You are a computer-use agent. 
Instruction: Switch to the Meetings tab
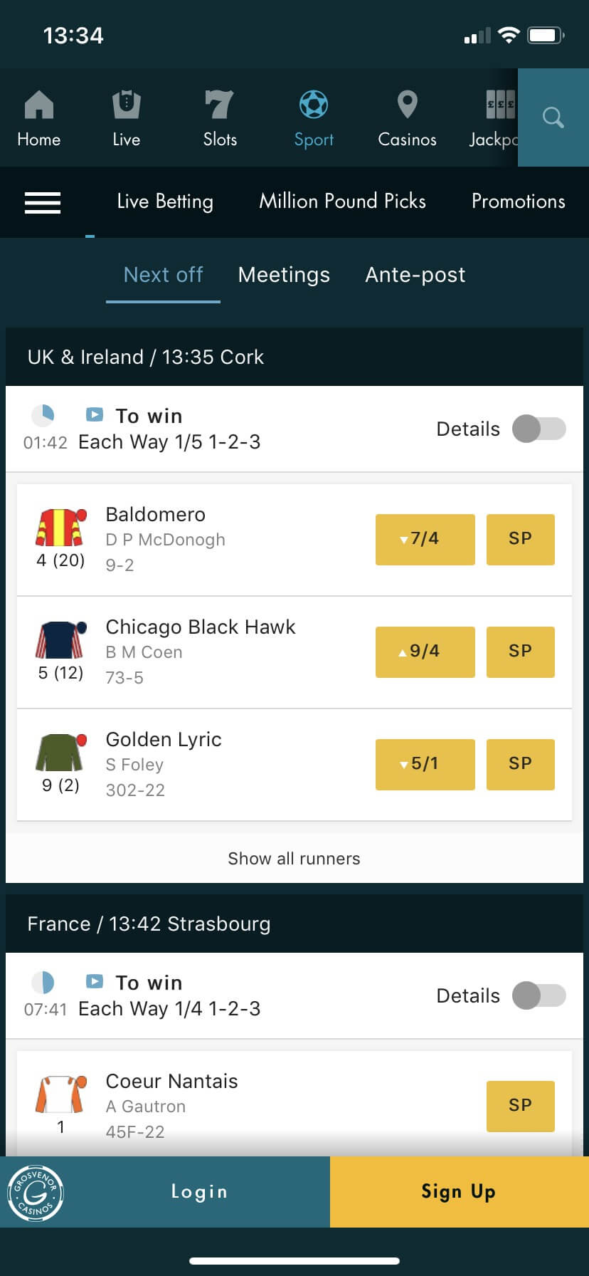pyautogui.click(x=284, y=275)
